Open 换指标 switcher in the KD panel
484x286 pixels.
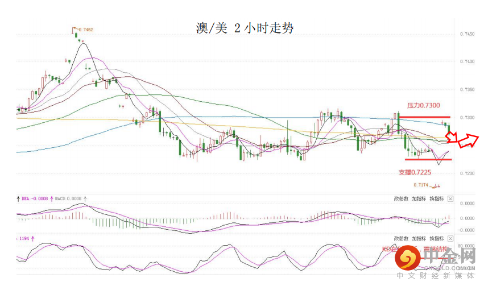(x=436, y=239)
